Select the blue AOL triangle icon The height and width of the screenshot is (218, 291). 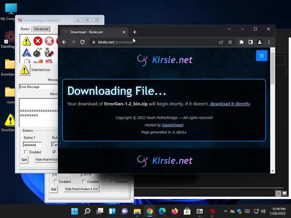tap(26, 53)
